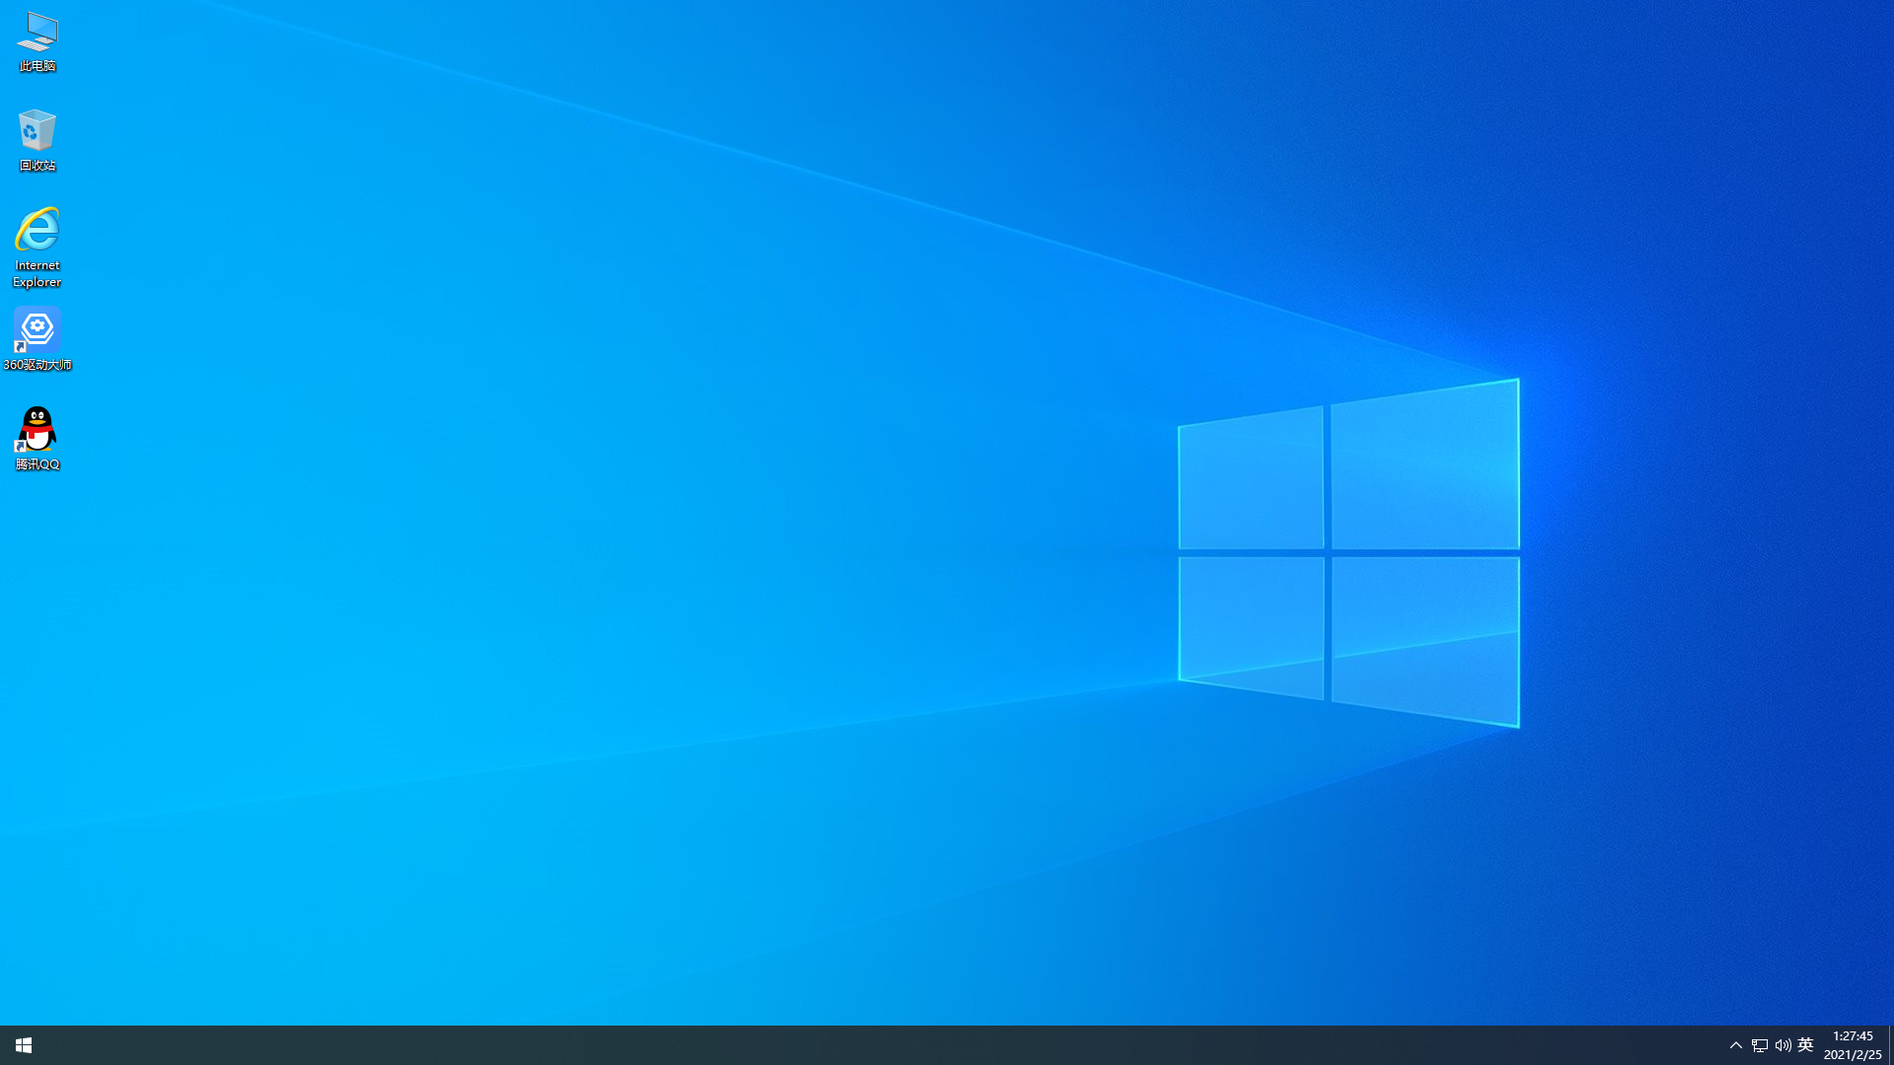Viewport: 1894px width, 1065px height.
Task: Select the 腾讯QQ penguin shortcut
Action: pos(37,439)
